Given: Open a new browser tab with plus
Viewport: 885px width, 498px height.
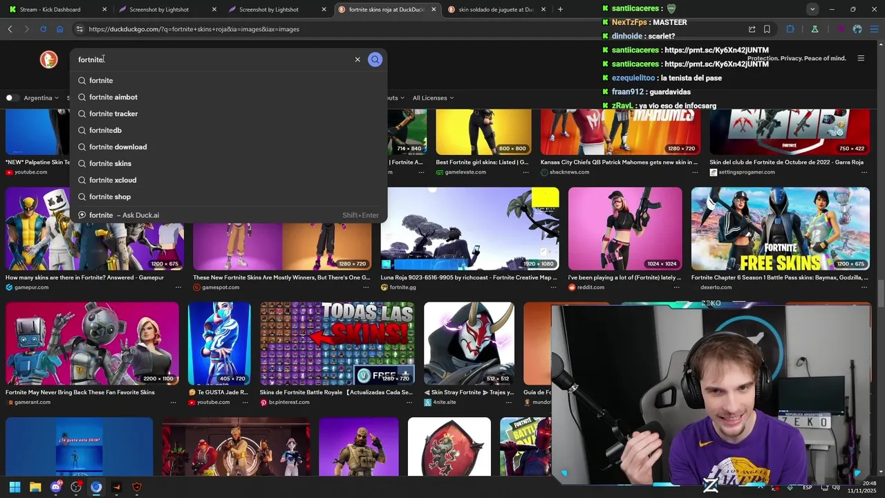Looking at the screenshot, I should (560, 9).
